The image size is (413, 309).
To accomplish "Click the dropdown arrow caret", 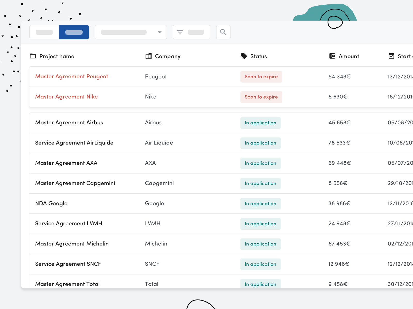I will click(160, 32).
